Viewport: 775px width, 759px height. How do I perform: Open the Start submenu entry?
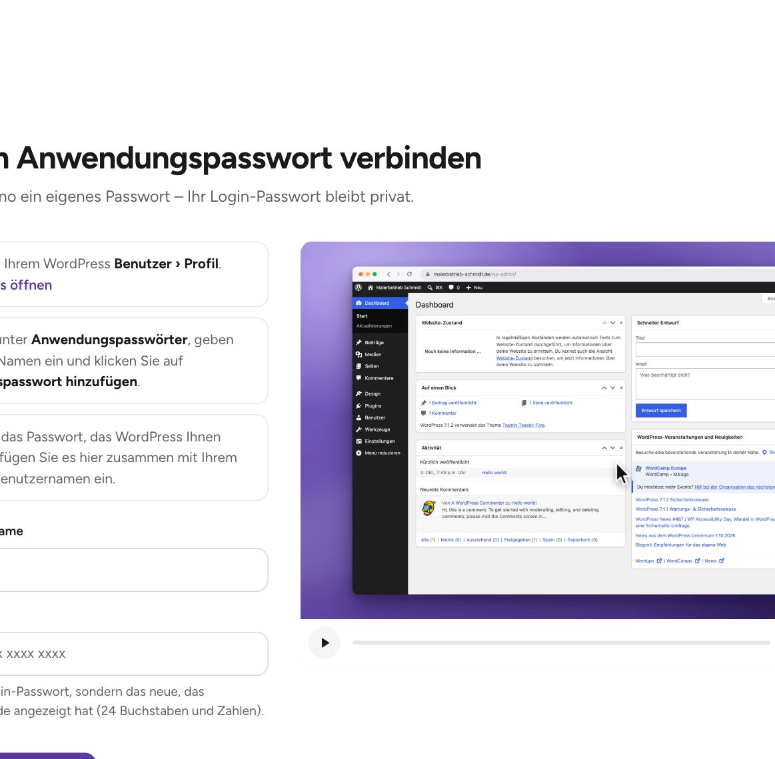363,316
